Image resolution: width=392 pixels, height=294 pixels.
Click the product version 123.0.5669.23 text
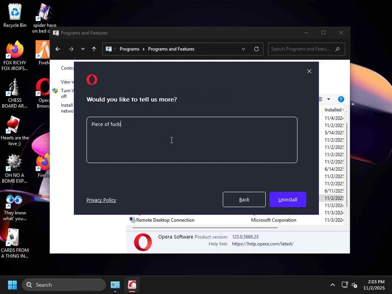(x=245, y=237)
